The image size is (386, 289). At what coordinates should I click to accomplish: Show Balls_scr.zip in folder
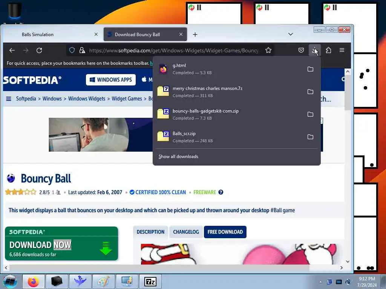(311, 137)
